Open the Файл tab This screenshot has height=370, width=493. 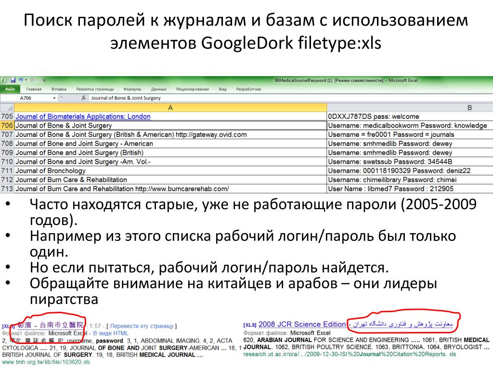point(10,89)
